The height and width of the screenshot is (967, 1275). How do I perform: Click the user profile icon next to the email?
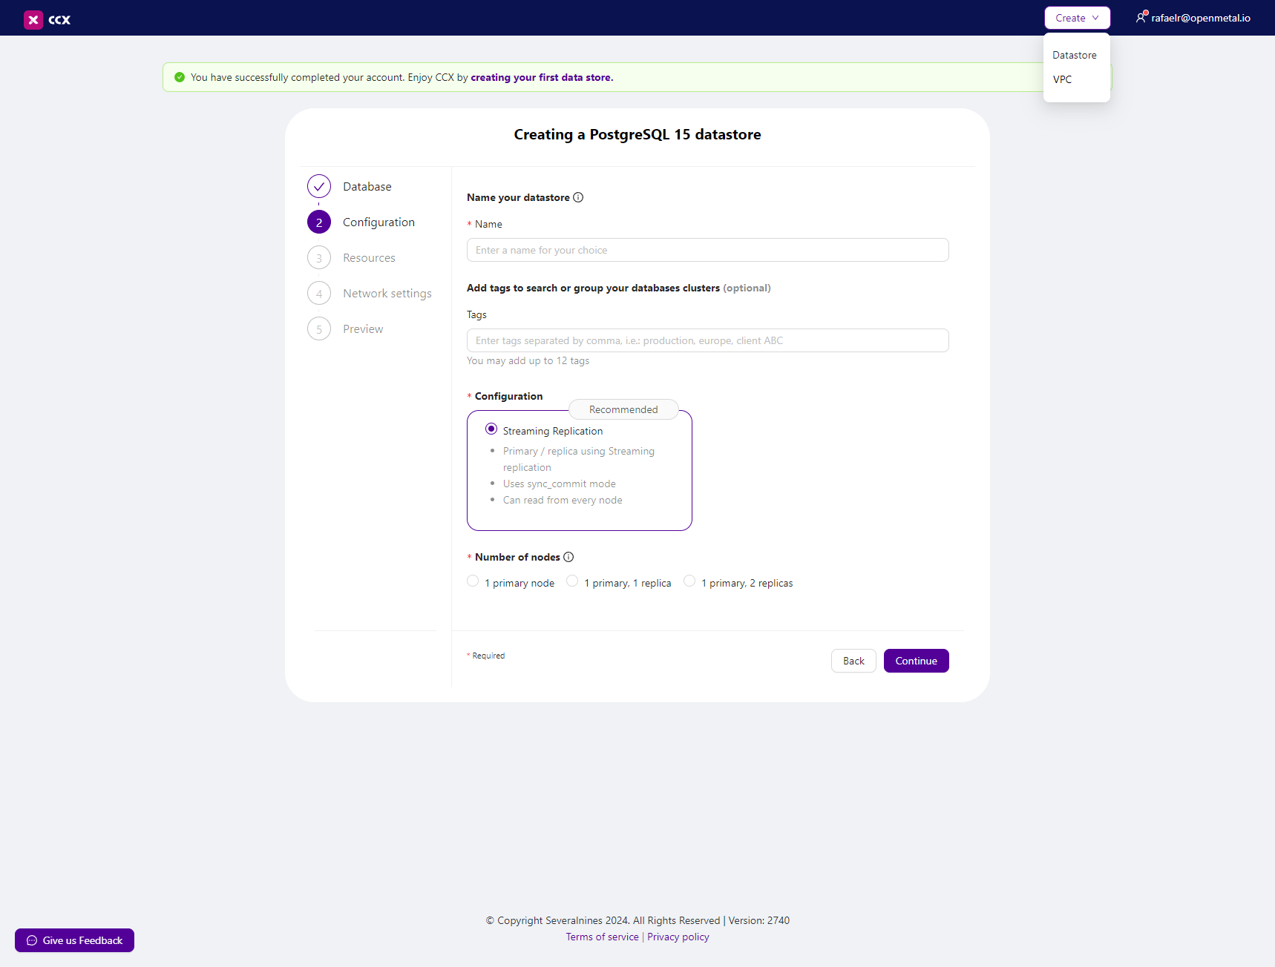1141,17
